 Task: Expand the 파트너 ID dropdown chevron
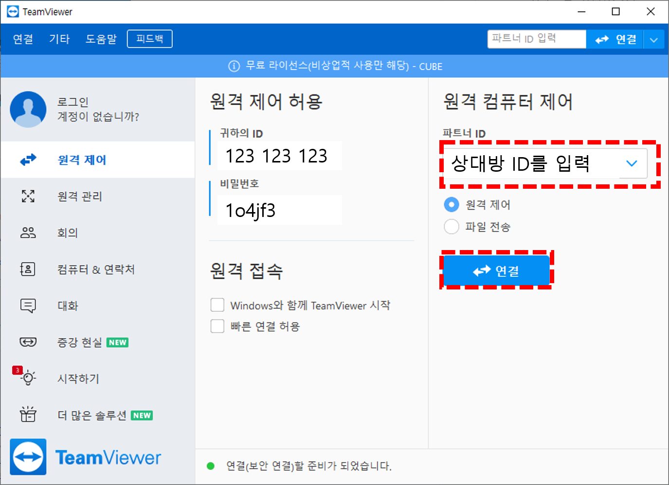pyautogui.click(x=632, y=163)
